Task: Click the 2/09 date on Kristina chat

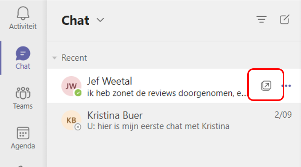Action: click(x=283, y=115)
